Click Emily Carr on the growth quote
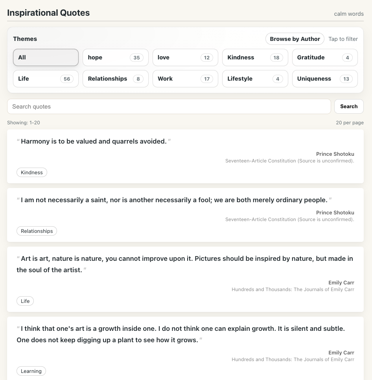The width and height of the screenshot is (372, 380). 341,352
